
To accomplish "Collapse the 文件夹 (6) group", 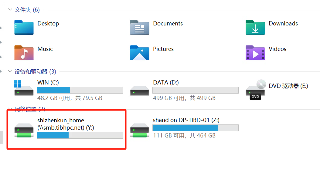I will point(10,10).
